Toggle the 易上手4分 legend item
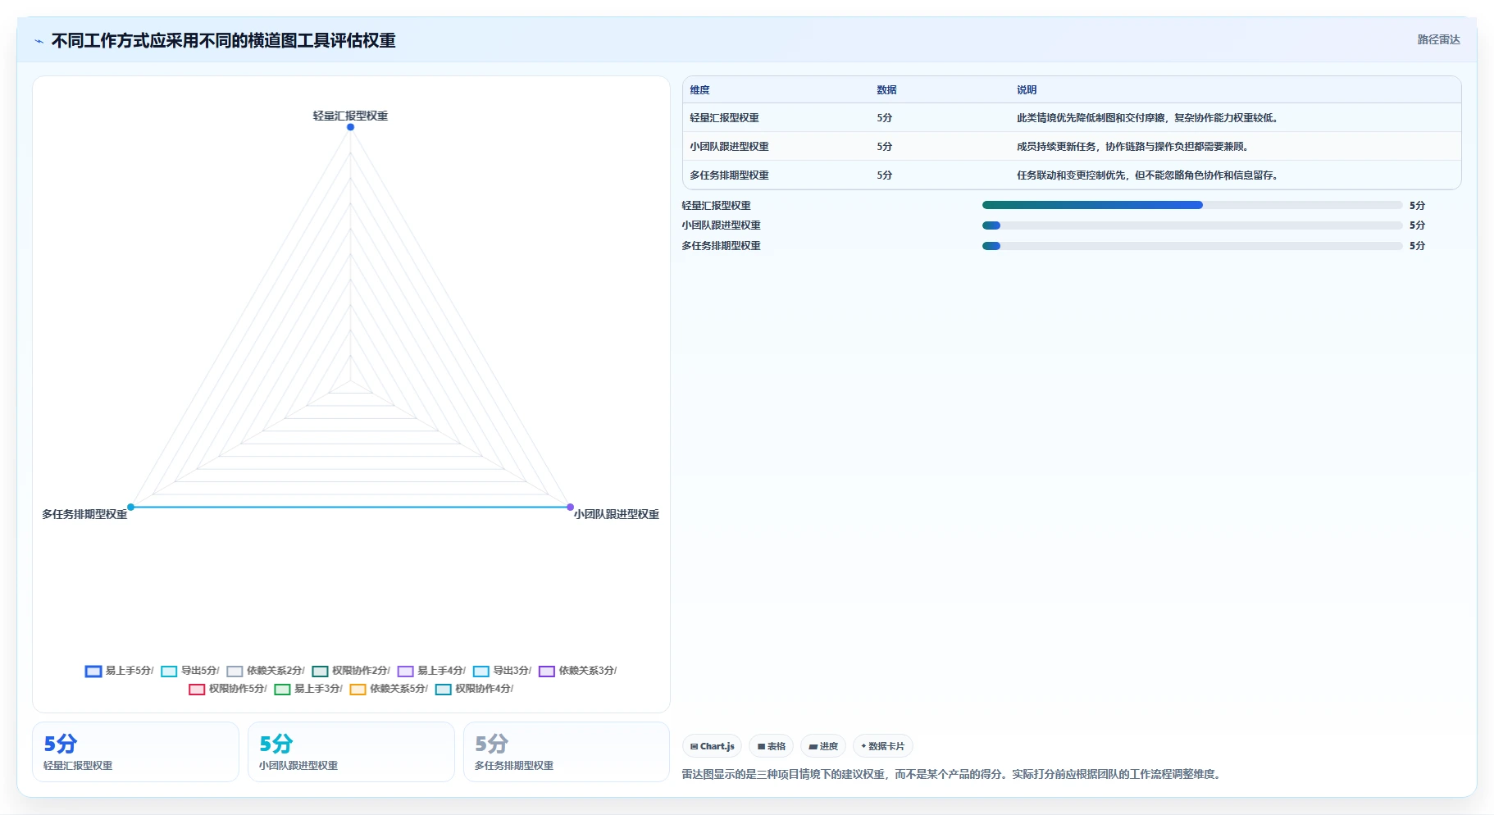Screen dimensions: 1494x815 tap(431, 671)
